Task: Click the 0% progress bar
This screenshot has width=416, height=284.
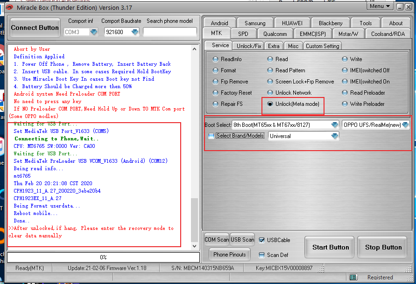Action: (104, 257)
